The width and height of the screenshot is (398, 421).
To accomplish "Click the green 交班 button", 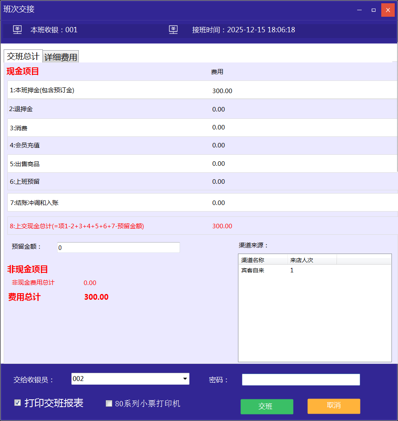I will point(267,406).
